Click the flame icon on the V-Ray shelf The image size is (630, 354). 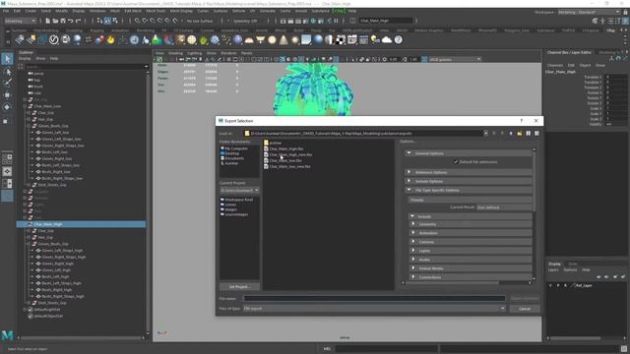tap(111, 39)
